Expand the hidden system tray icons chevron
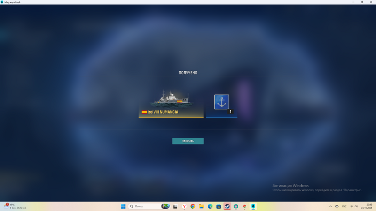Viewport: 376px width, 211px height. 330,206
